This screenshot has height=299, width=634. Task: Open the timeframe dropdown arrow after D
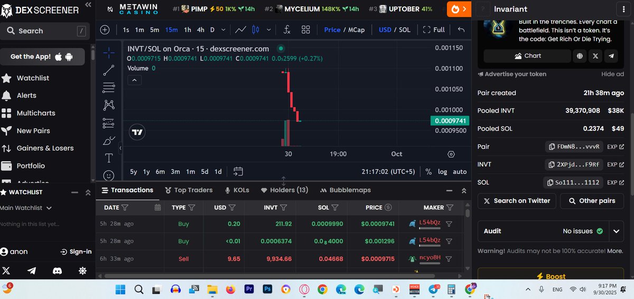point(223,30)
